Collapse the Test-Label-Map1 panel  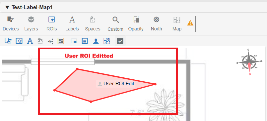(7, 8)
